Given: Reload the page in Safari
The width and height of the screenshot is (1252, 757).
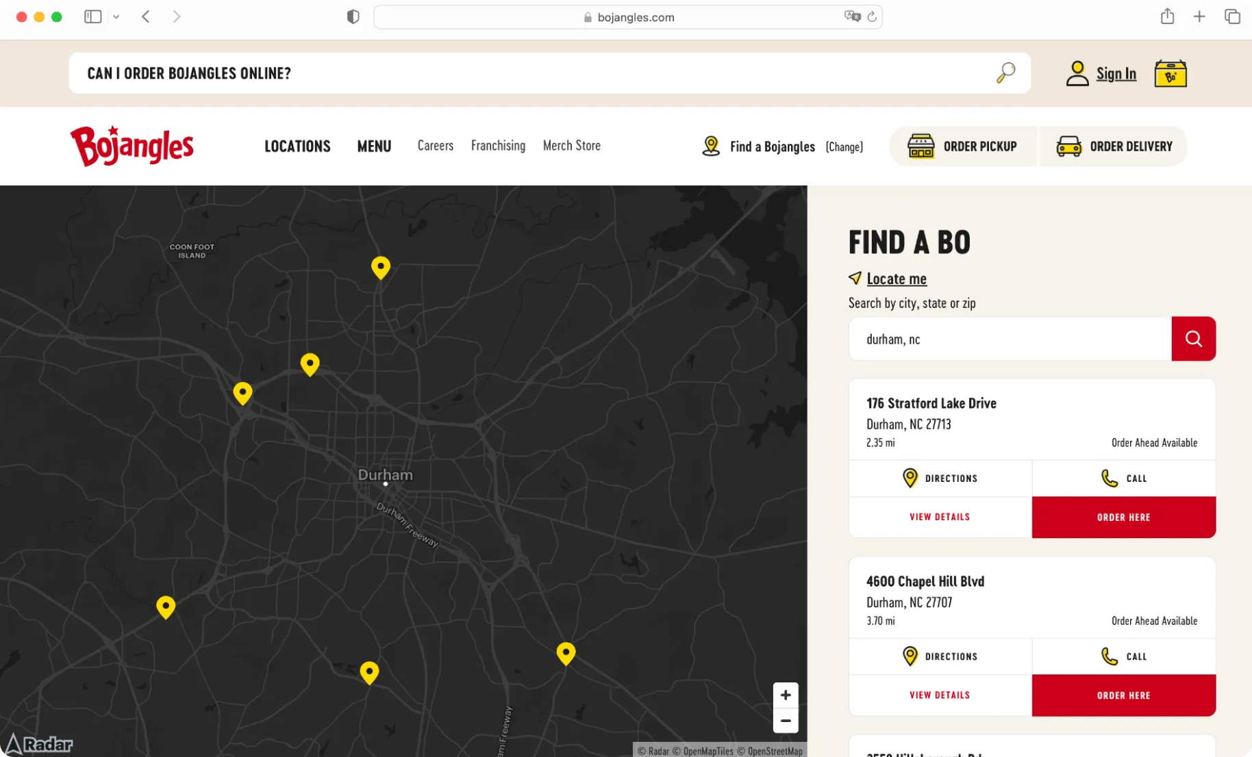Looking at the screenshot, I should (x=871, y=17).
